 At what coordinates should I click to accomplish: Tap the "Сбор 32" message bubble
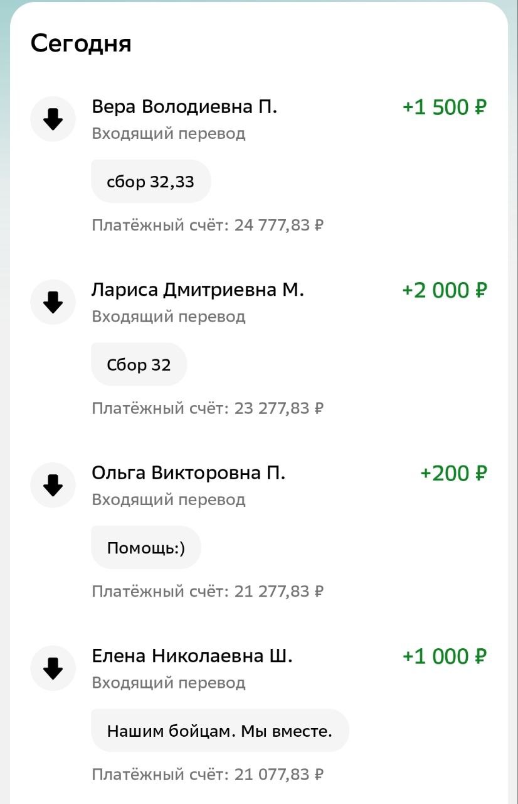139,365
